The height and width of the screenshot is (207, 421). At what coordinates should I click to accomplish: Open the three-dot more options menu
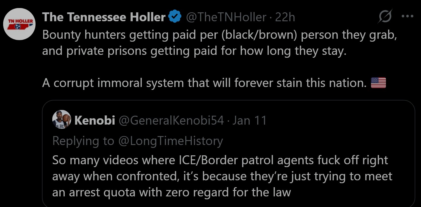[407, 17]
